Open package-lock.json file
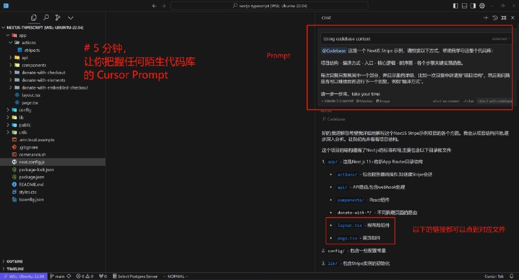 coord(36,170)
